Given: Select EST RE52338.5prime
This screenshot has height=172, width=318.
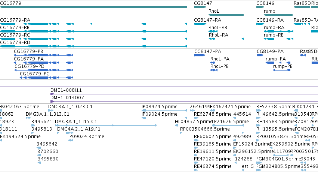Looking at the screenshot, I should pyautogui.click(x=259, y=110).
